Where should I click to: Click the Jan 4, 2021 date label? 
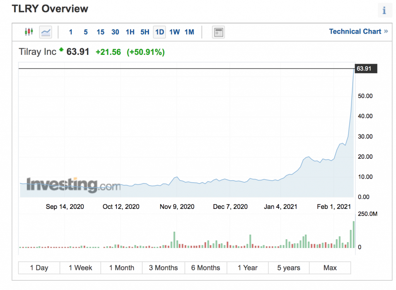click(281, 207)
